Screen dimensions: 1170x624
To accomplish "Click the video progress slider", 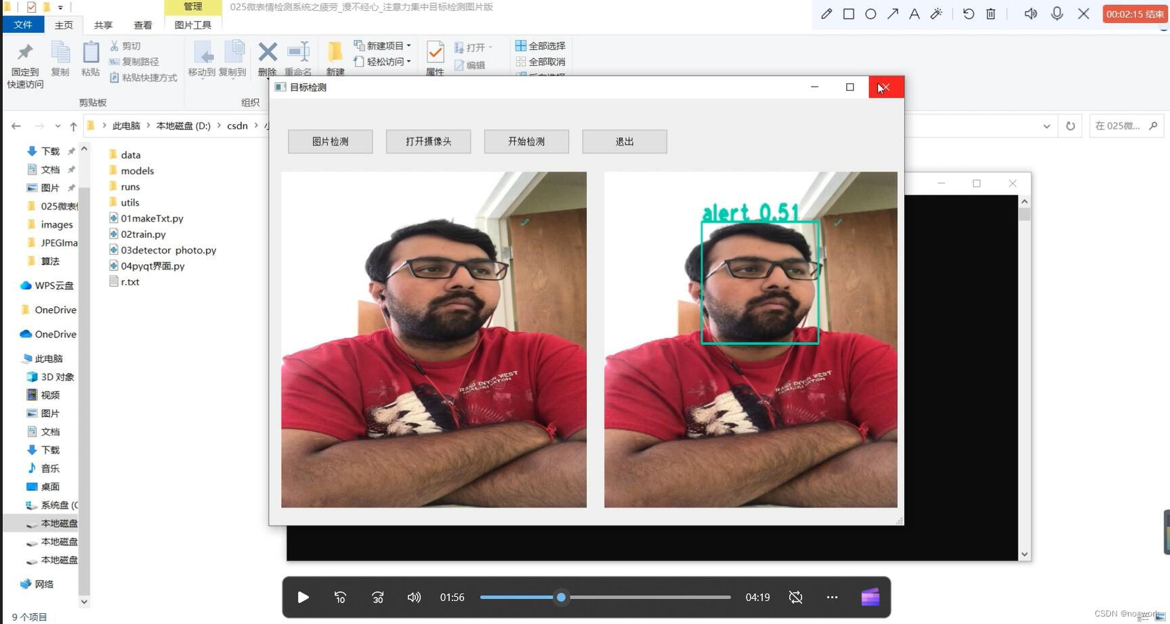I will tap(560, 597).
